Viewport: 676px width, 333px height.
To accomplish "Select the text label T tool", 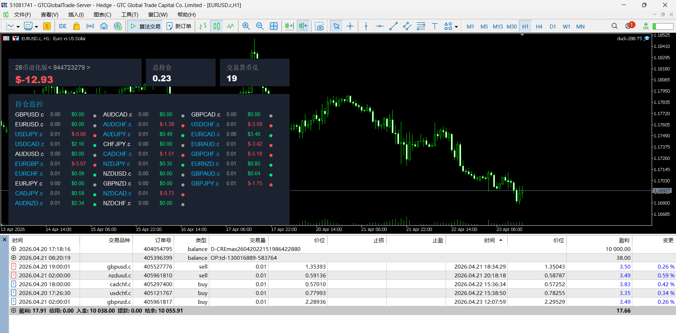I will click(435, 26).
